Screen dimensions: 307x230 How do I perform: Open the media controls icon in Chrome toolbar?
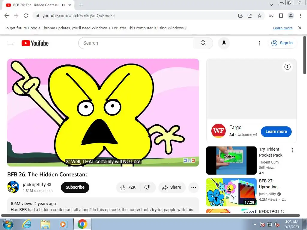[271, 16]
